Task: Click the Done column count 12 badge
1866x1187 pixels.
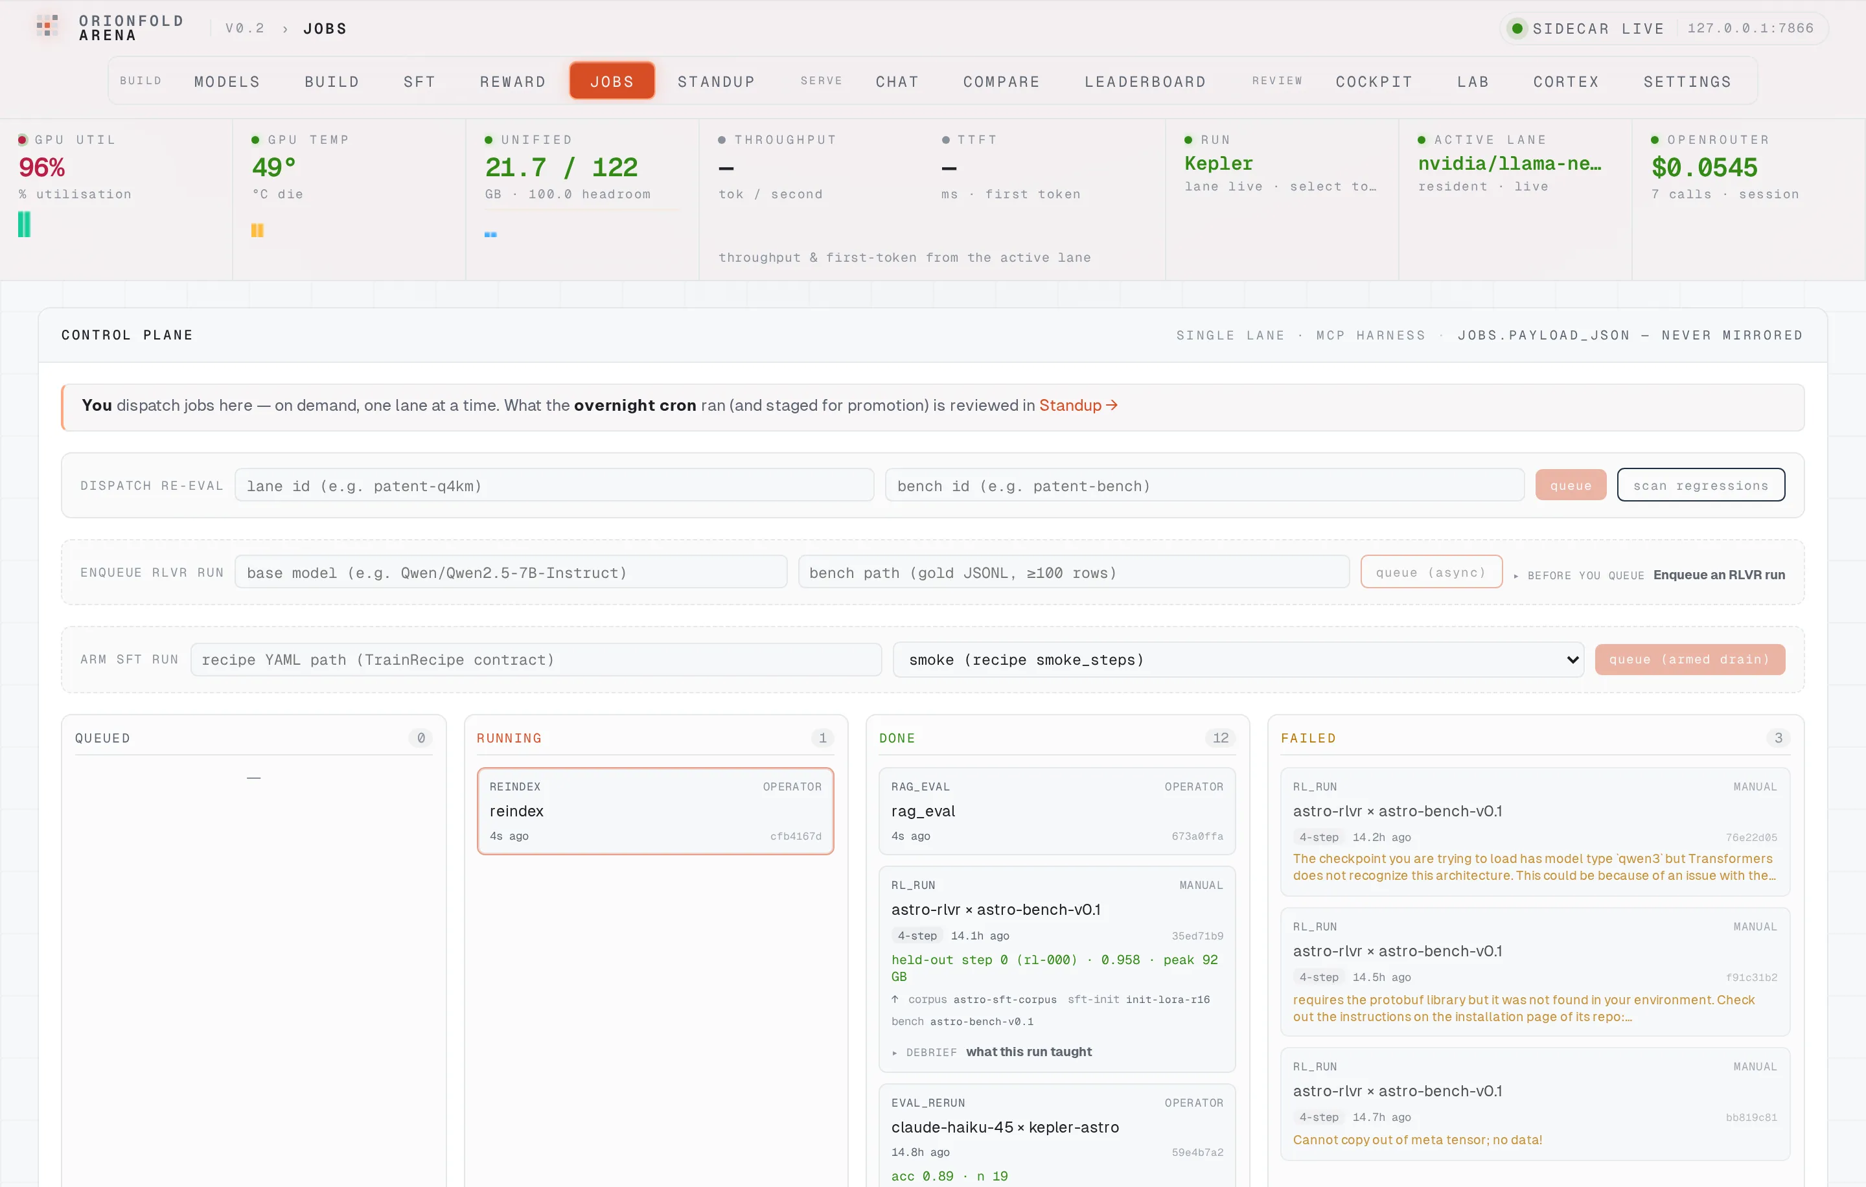Action: pyautogui.click(x=1221, y=737)
